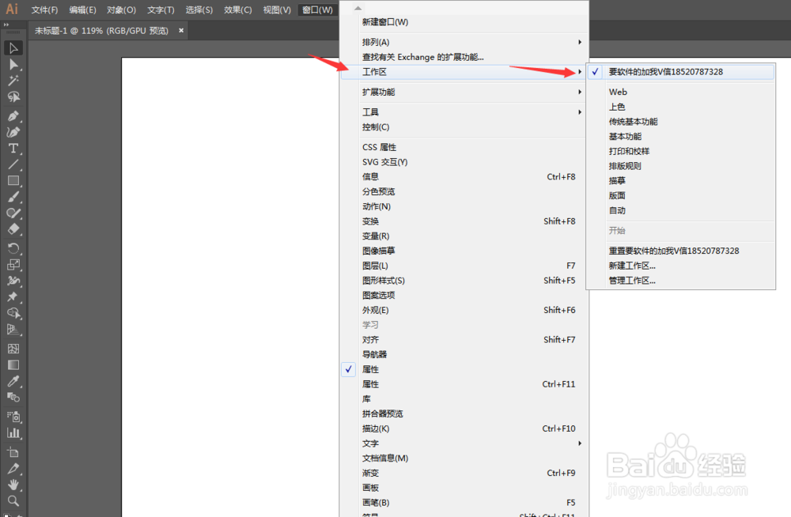
Task: Select the Line Segment tool
Action: (x=13, y=164)
